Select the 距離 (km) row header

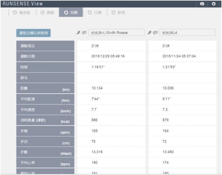pyautogui.click(x=45, y=88)
